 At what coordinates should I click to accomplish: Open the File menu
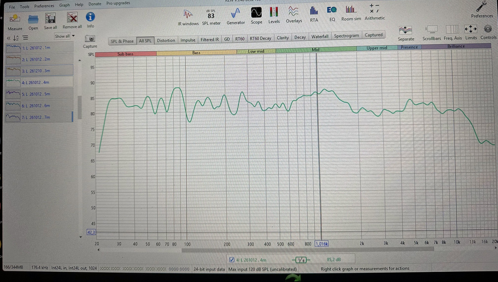click(x=12, y=7)
